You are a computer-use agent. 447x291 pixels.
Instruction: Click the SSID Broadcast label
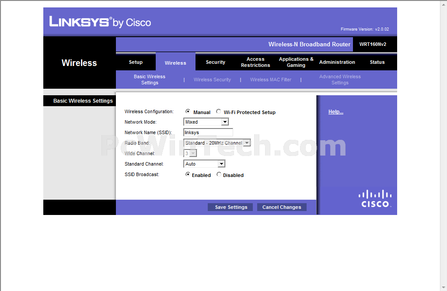[x=142, y=174]
